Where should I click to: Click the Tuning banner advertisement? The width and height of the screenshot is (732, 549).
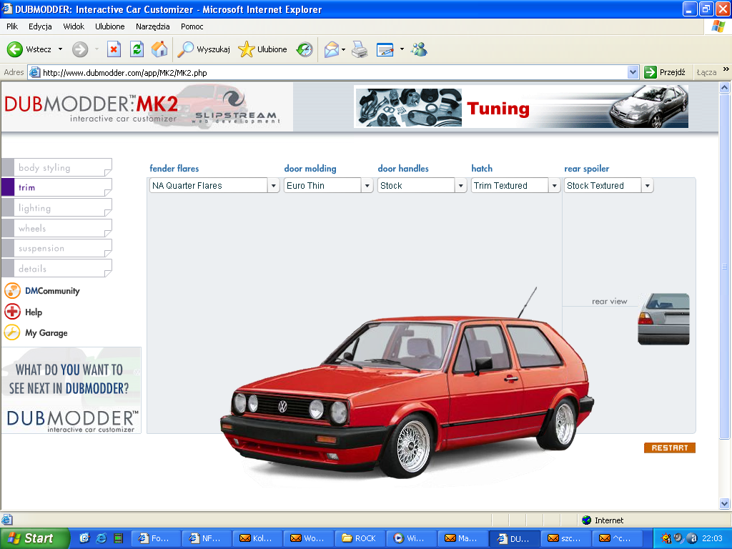tap(521, 108)
